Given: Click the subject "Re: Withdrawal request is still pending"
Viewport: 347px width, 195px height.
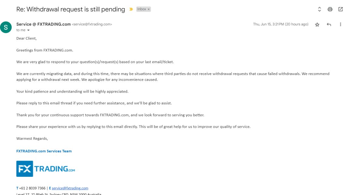Looking at the screenshot, I should click(x=71, y=9).
